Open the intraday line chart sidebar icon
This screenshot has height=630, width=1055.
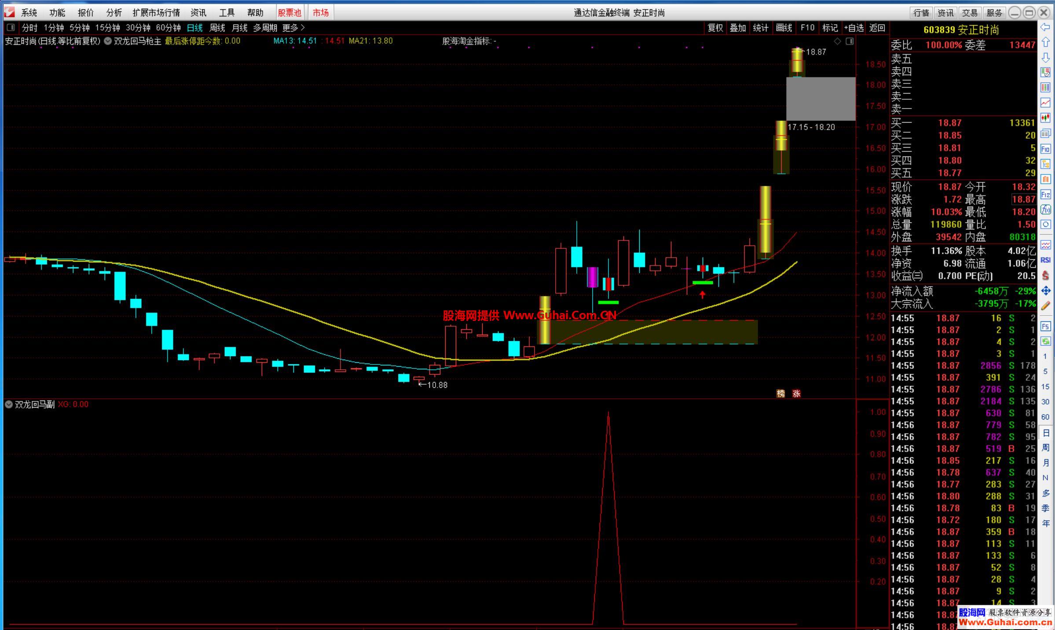[x=1045, y=103]
